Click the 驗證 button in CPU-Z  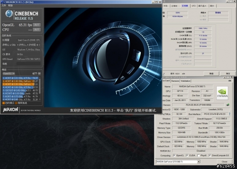211,74
